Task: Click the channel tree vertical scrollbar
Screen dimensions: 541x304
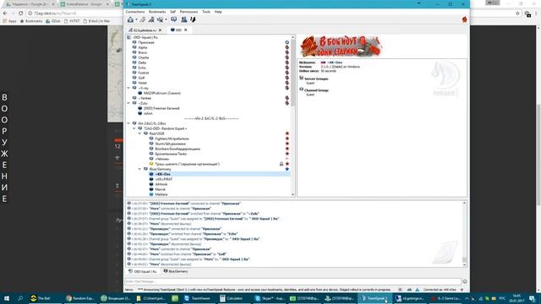Action: pyautogui.click(x=293, y=73)
